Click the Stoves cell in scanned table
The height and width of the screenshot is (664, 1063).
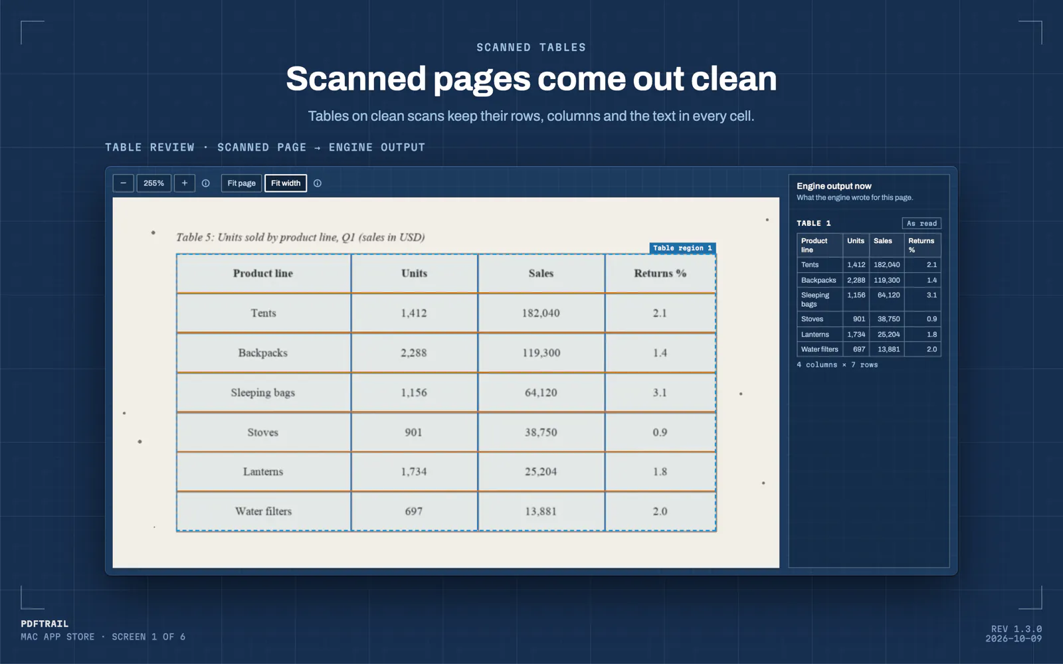point(263,432)
